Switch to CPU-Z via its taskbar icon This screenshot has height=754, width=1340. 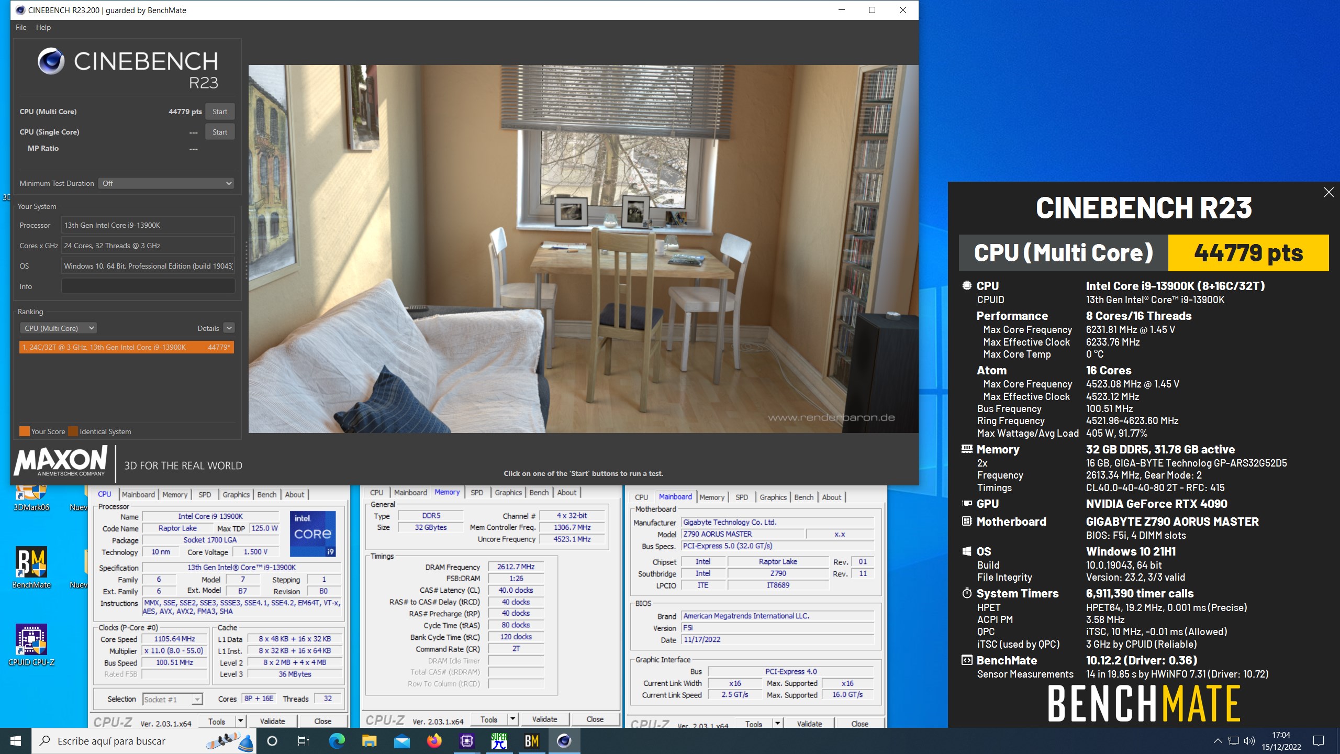click(x=466, y=741)
